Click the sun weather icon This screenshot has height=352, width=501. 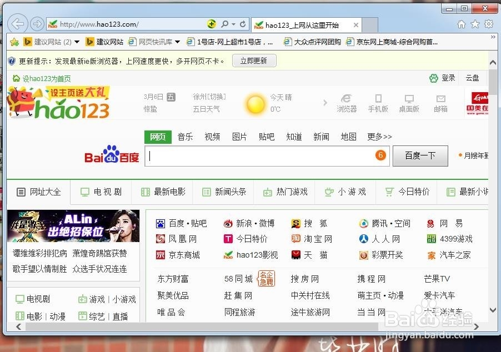pyautogui.click(x=255, y=104)
